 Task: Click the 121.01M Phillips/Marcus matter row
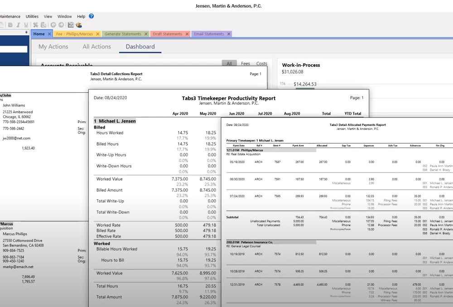271,150
